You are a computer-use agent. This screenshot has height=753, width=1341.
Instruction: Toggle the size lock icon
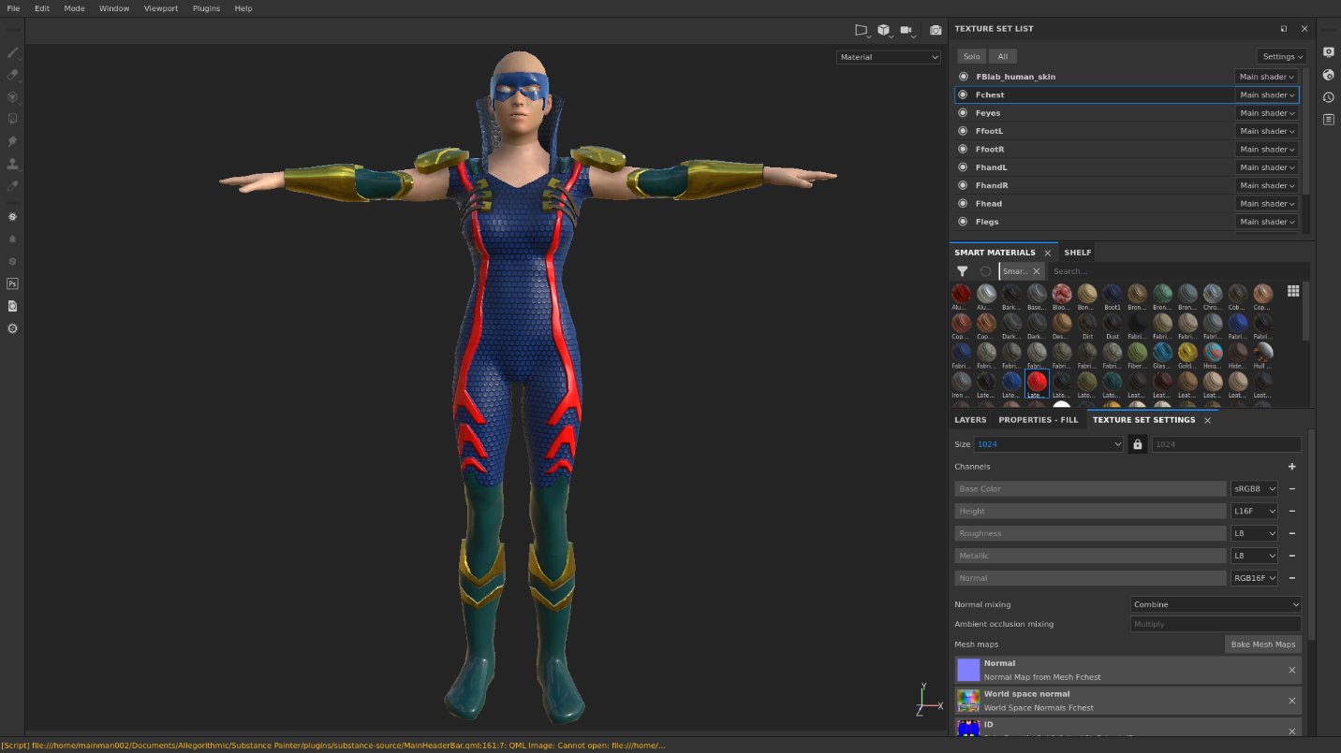tap(1138, 444)
